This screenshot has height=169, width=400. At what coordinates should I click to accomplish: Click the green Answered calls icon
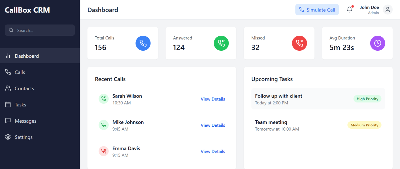pos(221,43)
